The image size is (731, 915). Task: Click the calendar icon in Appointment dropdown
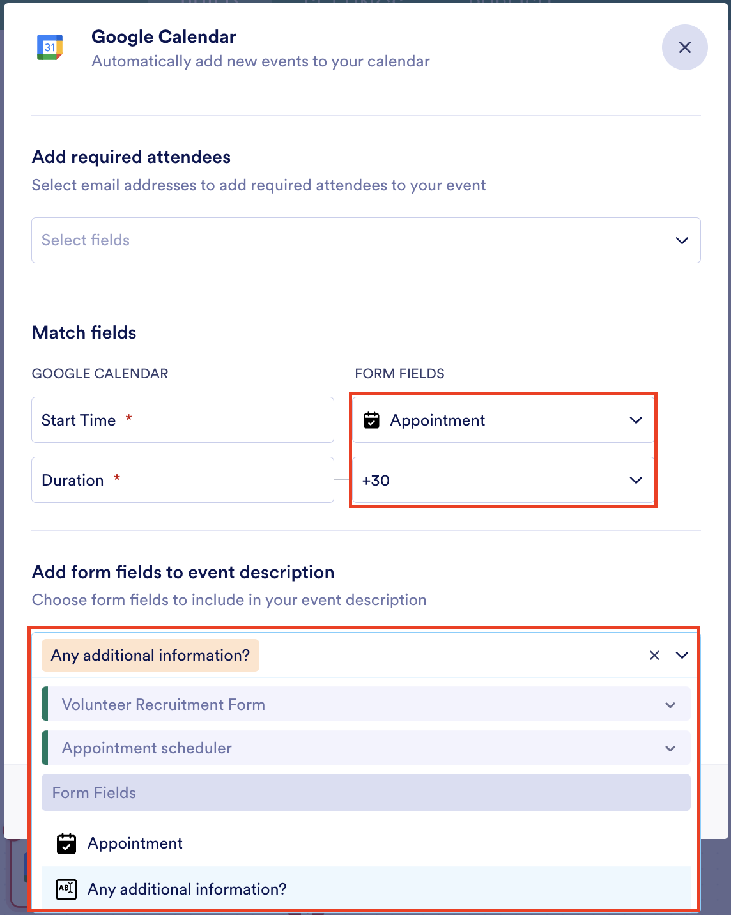click(371, 420)
